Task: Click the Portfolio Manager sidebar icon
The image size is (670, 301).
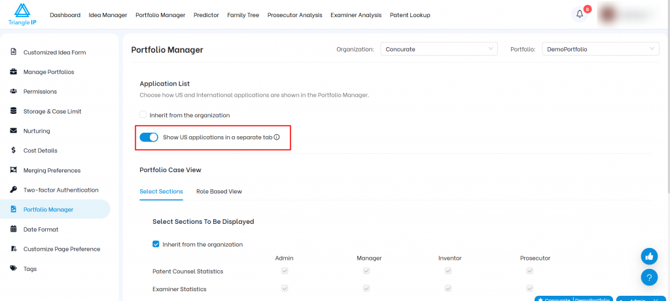Action: pos(14,209)
